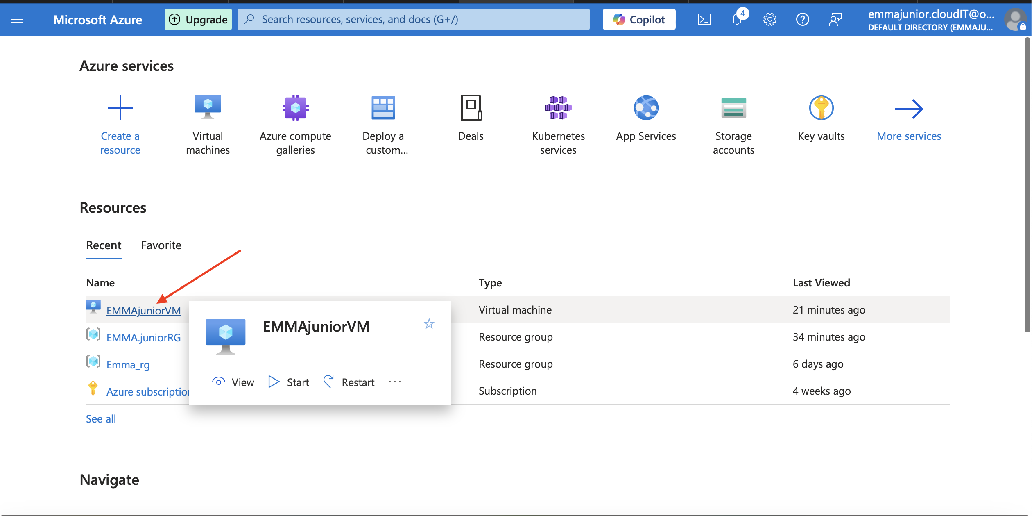The width and height of the screenshot is (1032, 516).
Task: Open Virtual machines service icon
Action: (208, 107)
